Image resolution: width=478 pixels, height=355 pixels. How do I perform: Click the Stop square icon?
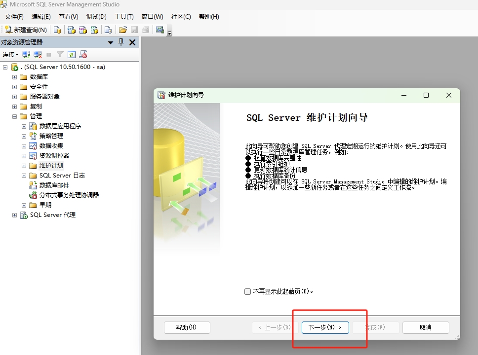49,55
